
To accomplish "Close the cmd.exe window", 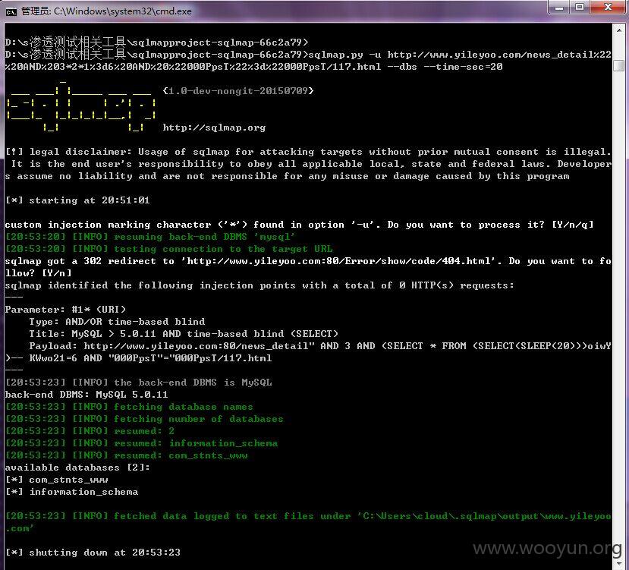I will coord(607,8).
